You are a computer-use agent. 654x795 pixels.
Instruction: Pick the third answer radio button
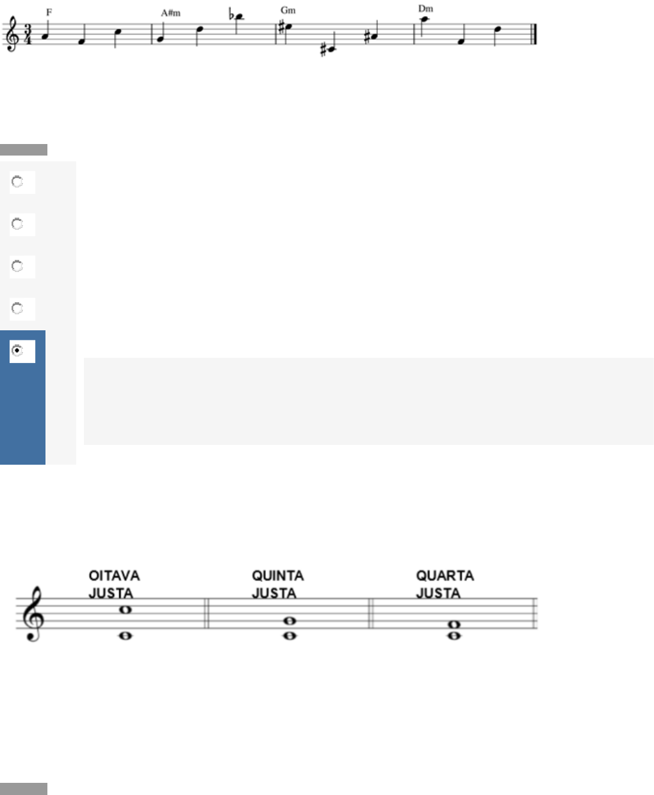point(17,266)
